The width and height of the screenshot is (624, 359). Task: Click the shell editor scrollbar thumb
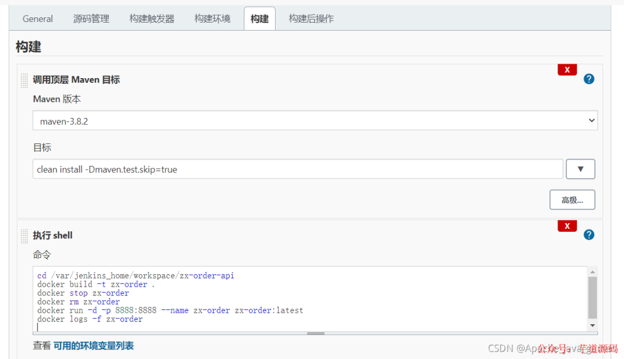coord(593,298)
